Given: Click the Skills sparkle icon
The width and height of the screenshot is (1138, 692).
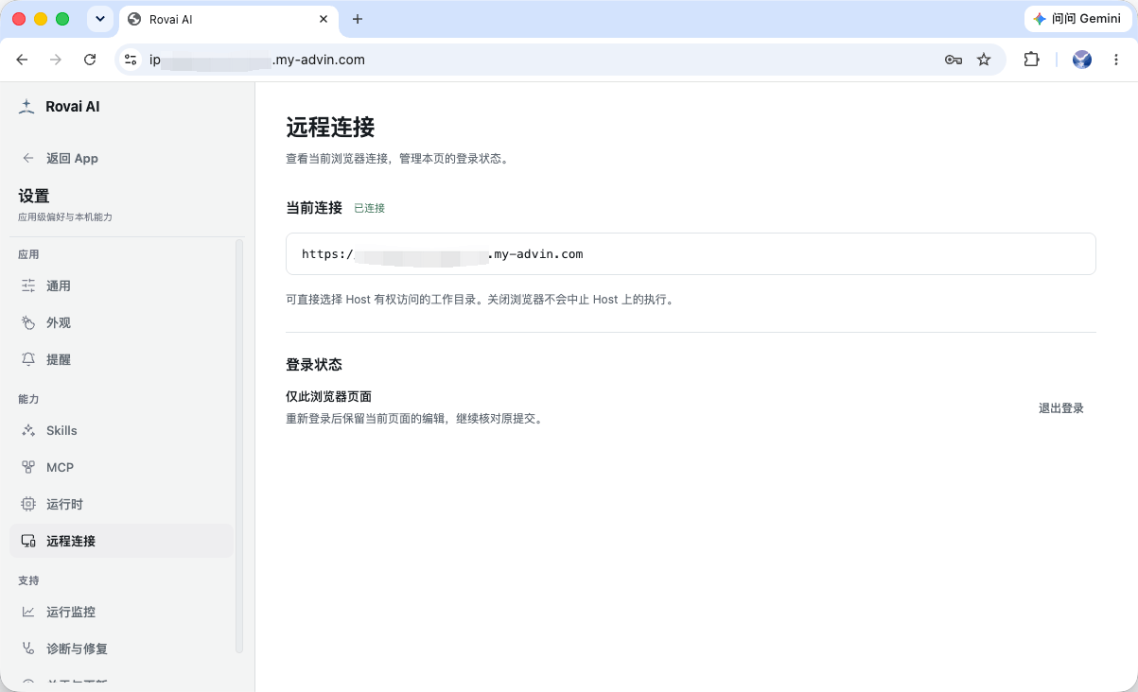Looking at the screenshot, I should click(28, 430).
